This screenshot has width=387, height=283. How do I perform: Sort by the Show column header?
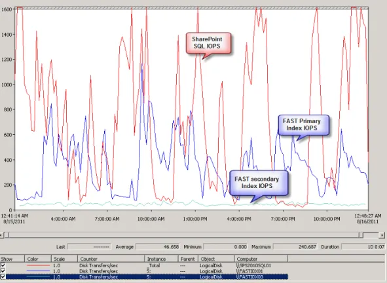coord(12,259)
